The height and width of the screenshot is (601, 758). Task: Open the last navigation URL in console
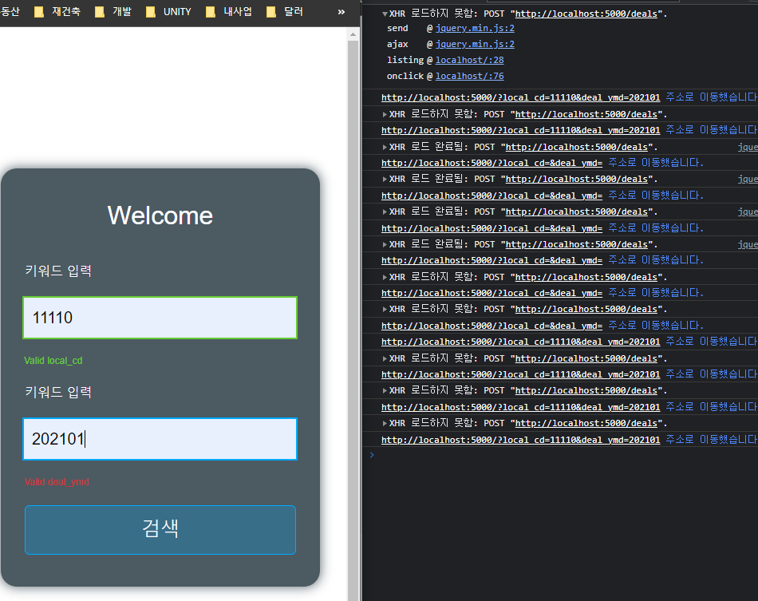520,440
